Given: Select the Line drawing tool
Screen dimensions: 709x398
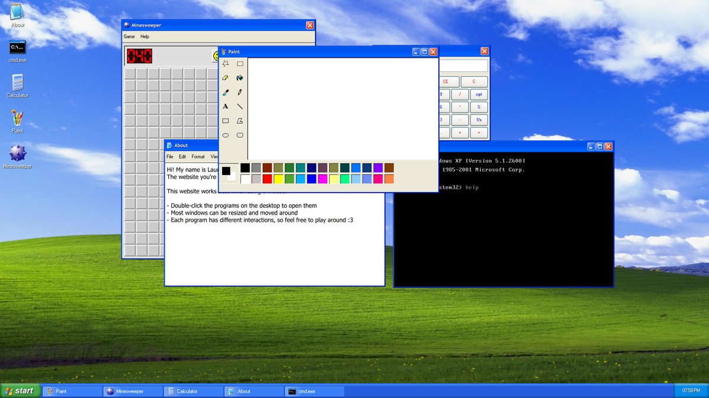Looking at the screenshot, I should (x=240, y=107).
